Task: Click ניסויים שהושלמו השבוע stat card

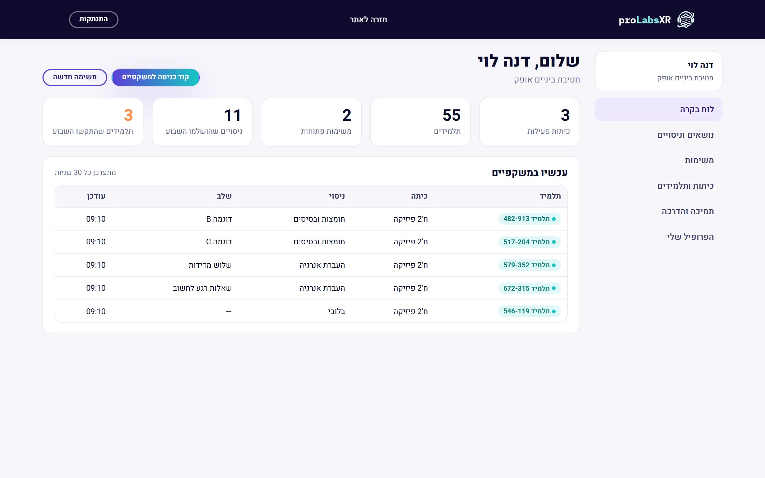Action: 202,122
